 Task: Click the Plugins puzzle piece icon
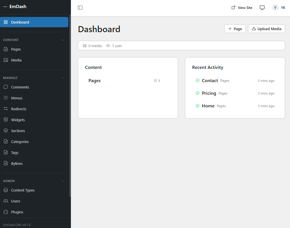pyautogui.click(x=6, y=212)
